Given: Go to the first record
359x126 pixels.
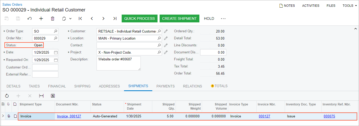Looking at the screenshot, I should pyautogui.click(x=80, y=18).
